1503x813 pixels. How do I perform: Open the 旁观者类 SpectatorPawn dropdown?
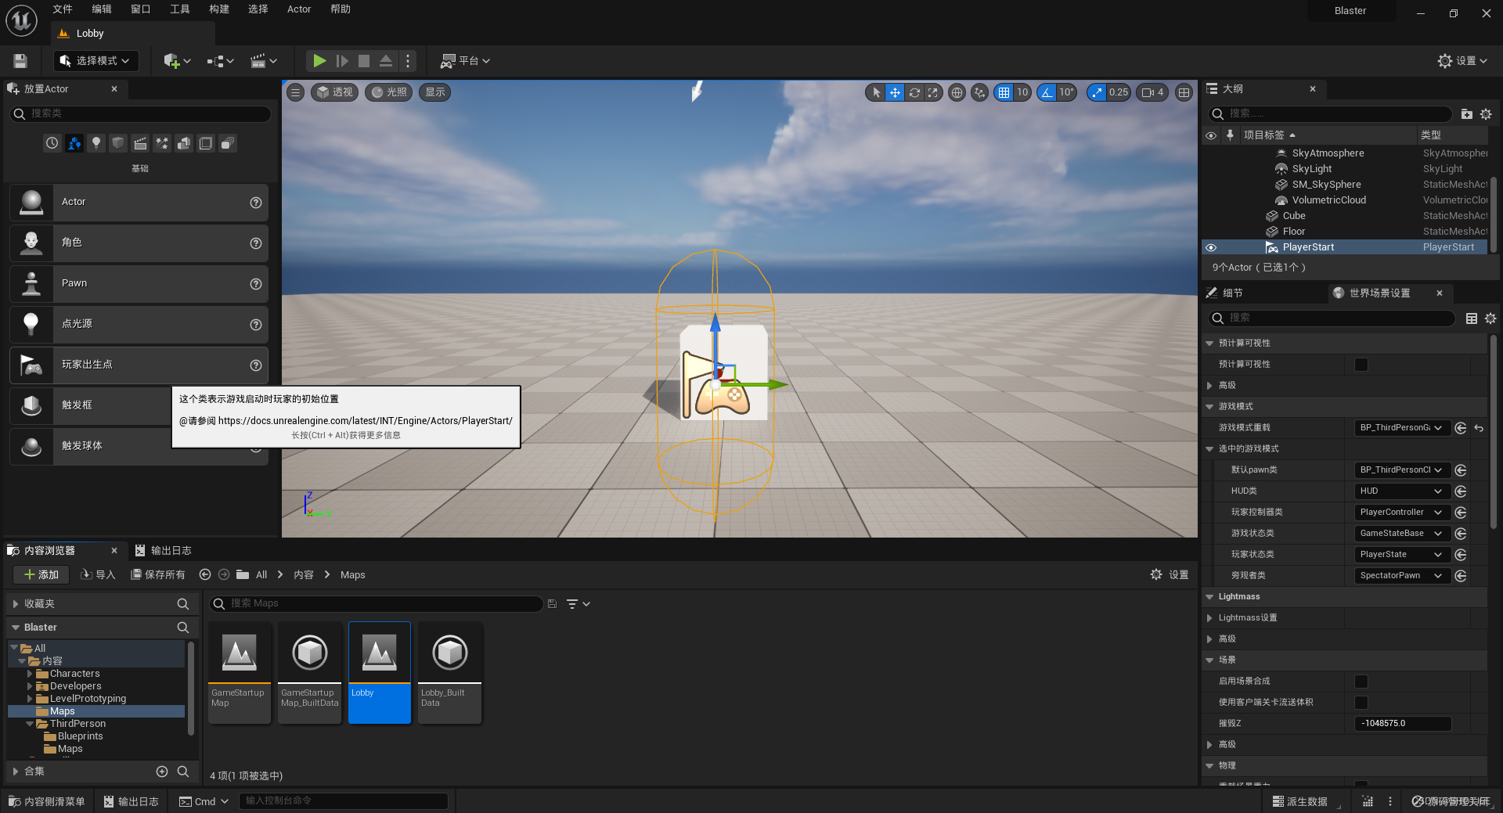coord(1402,576)
